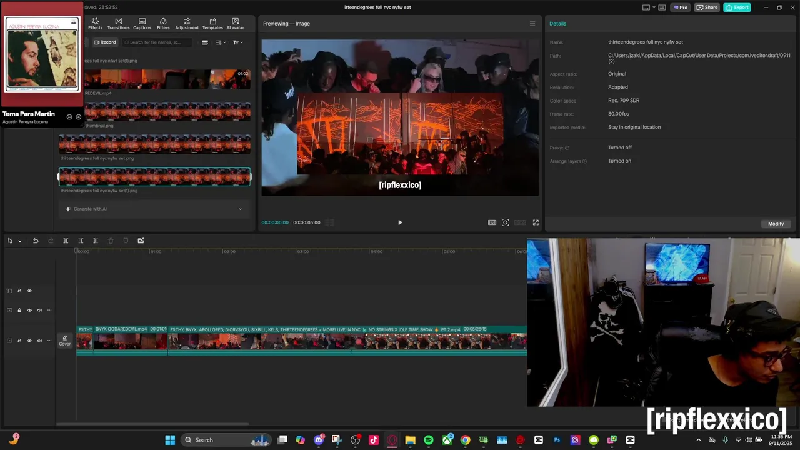Click the Pro button
Image resolution: width=800 pixels, height=450 pixels.
680,7
